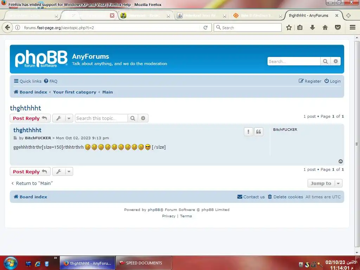Reply with quote to the post

pos(258,132)
